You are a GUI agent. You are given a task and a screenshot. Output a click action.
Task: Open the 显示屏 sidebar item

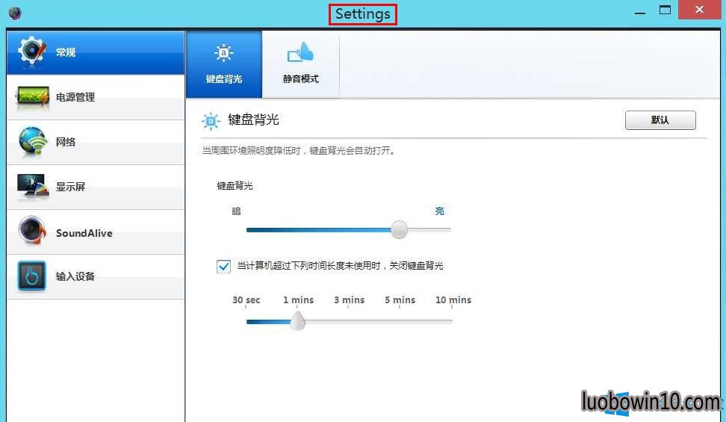click(96, 187)
